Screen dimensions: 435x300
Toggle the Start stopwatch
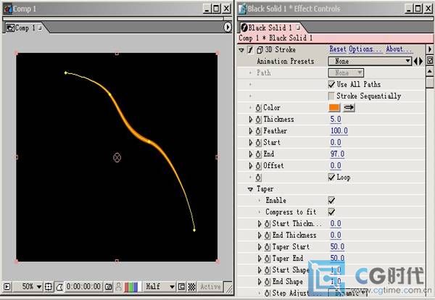point(258,143)
